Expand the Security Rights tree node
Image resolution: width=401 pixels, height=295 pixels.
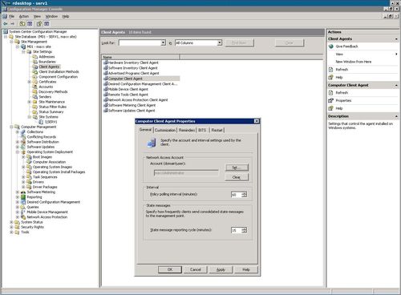pyautogui.click(x=11, y=227)
